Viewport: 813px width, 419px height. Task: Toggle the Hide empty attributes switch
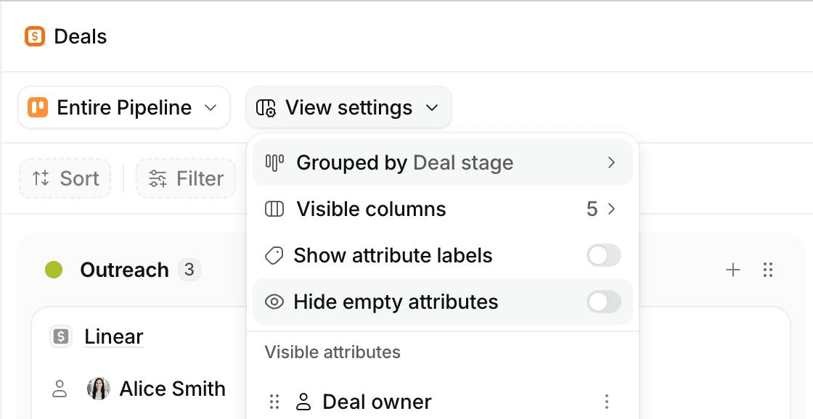603,302
